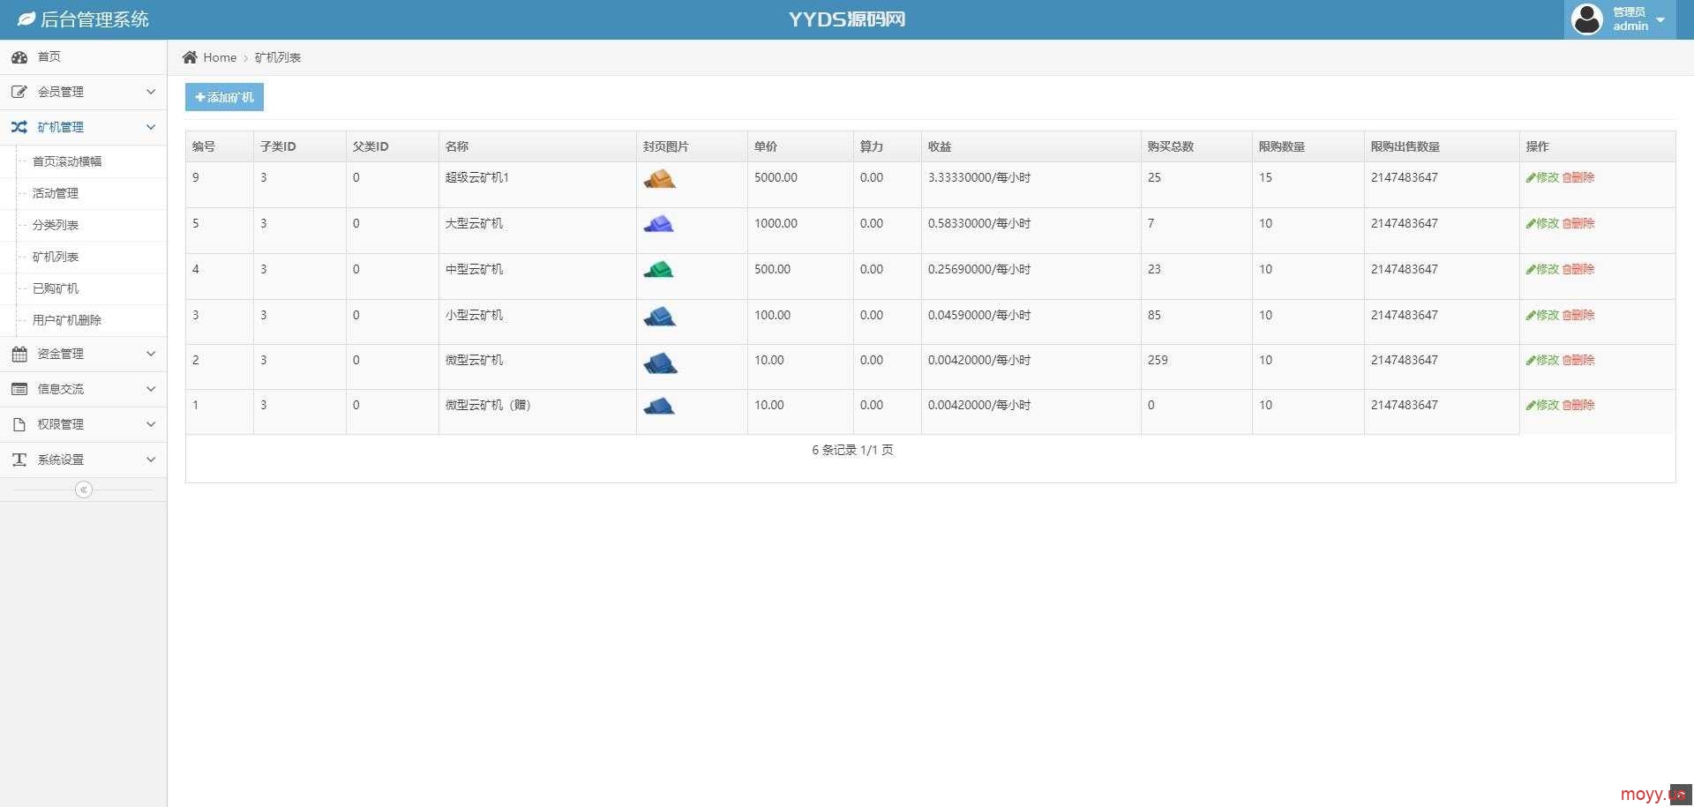Click the file icon beside 权限管理

tap(19, 424)
